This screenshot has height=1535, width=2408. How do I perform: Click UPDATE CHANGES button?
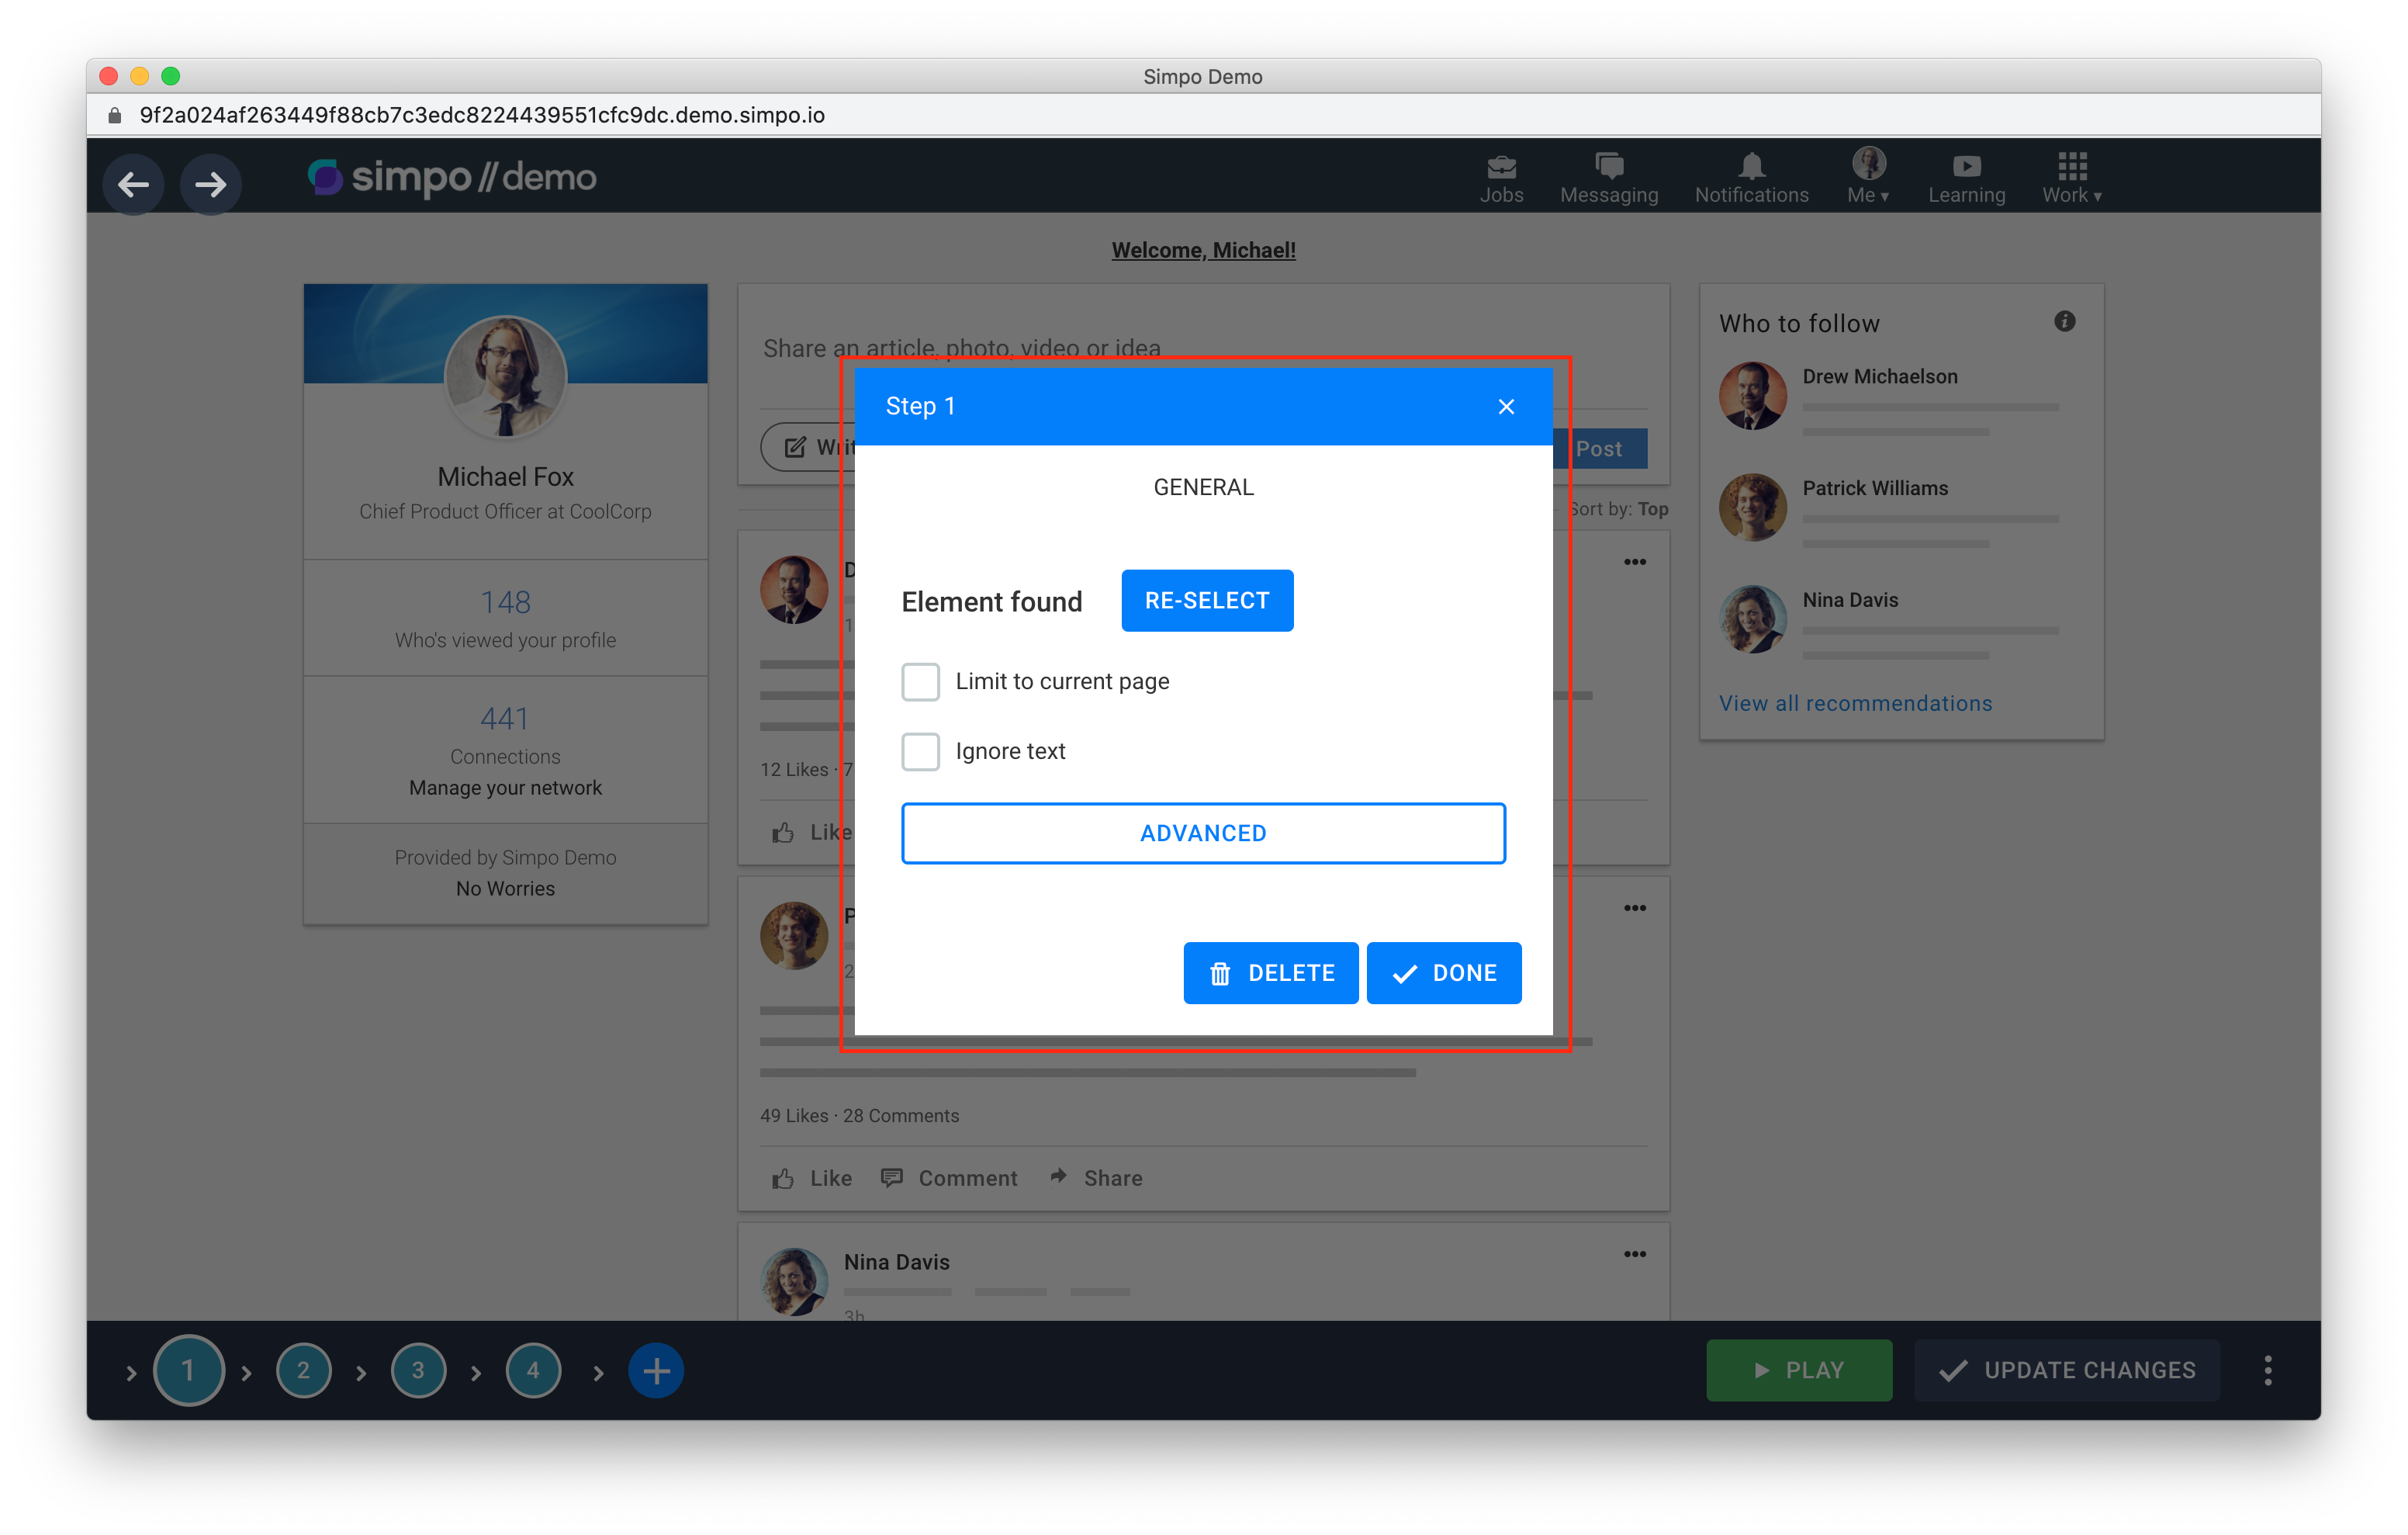pos(2067,1371)
